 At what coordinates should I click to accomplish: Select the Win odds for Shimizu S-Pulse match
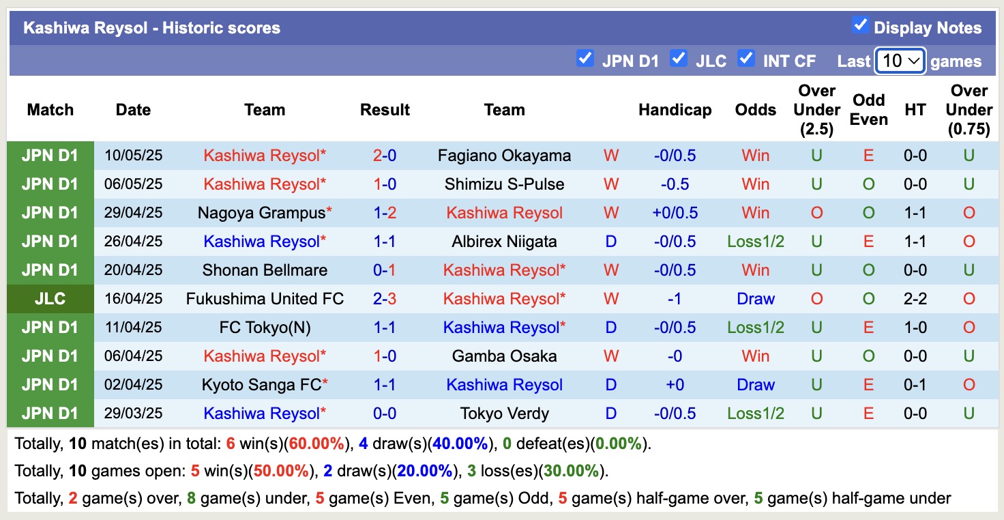[755, 184]
